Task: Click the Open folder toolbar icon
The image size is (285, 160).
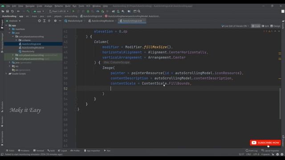Action: [3, 11]
